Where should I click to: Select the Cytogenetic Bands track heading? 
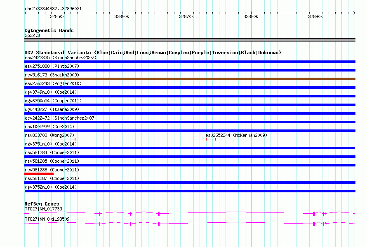[x=49, y=30]
